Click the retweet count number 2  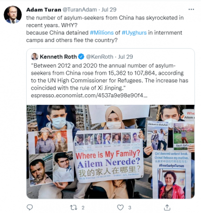click(x=83, y=207)
